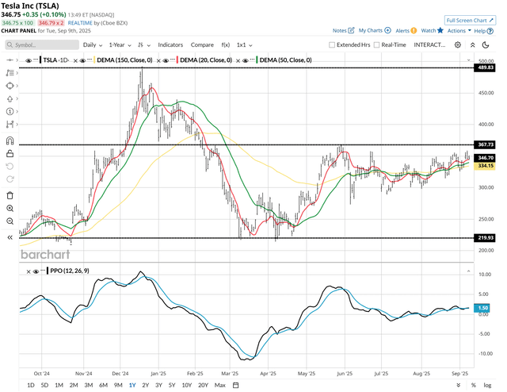Expand bottom panel double chevron down
Image resolution: width=507 pixels, height=392 pixels.
click(x=459, y=385)
